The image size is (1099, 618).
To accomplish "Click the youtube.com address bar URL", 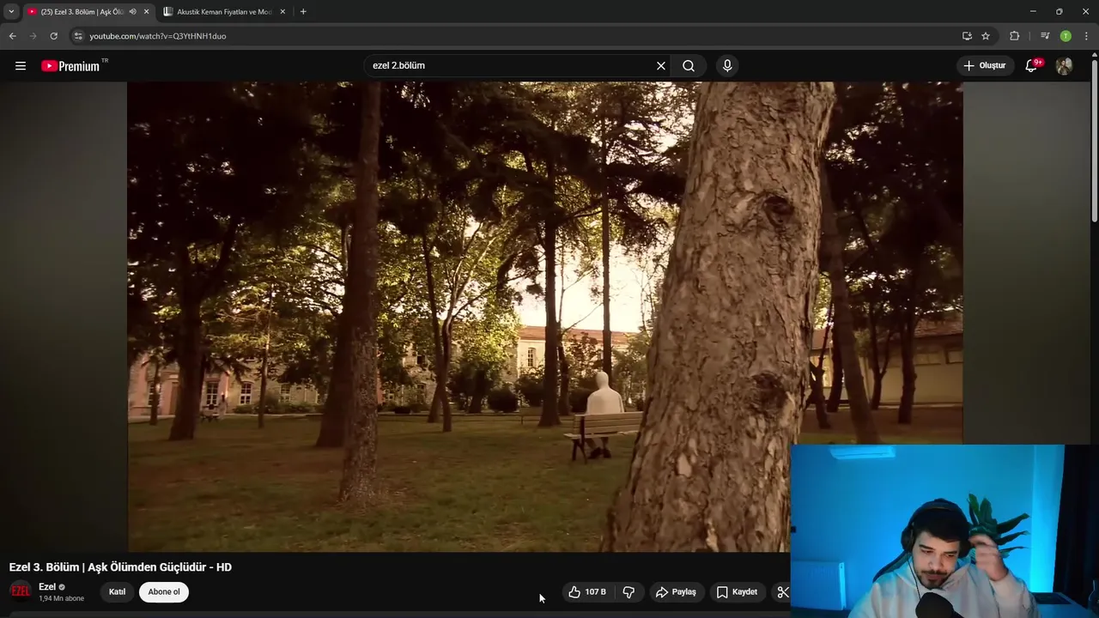I will (158, 36).
